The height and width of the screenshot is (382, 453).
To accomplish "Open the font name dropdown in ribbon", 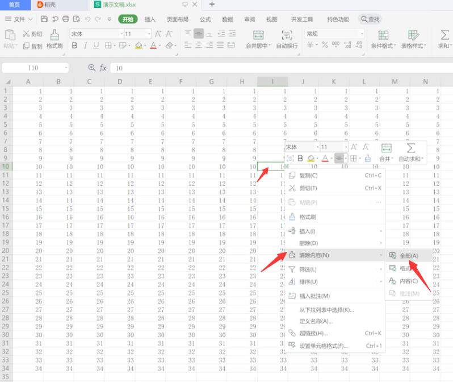I will click(121, 34).
